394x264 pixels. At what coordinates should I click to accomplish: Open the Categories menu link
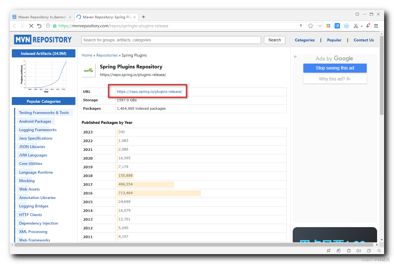pos(305,40)
